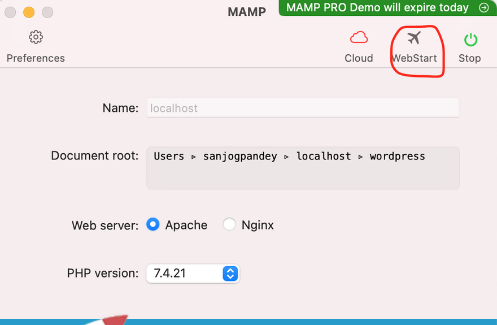Select the Apache web server option

(x=152, y=225)
